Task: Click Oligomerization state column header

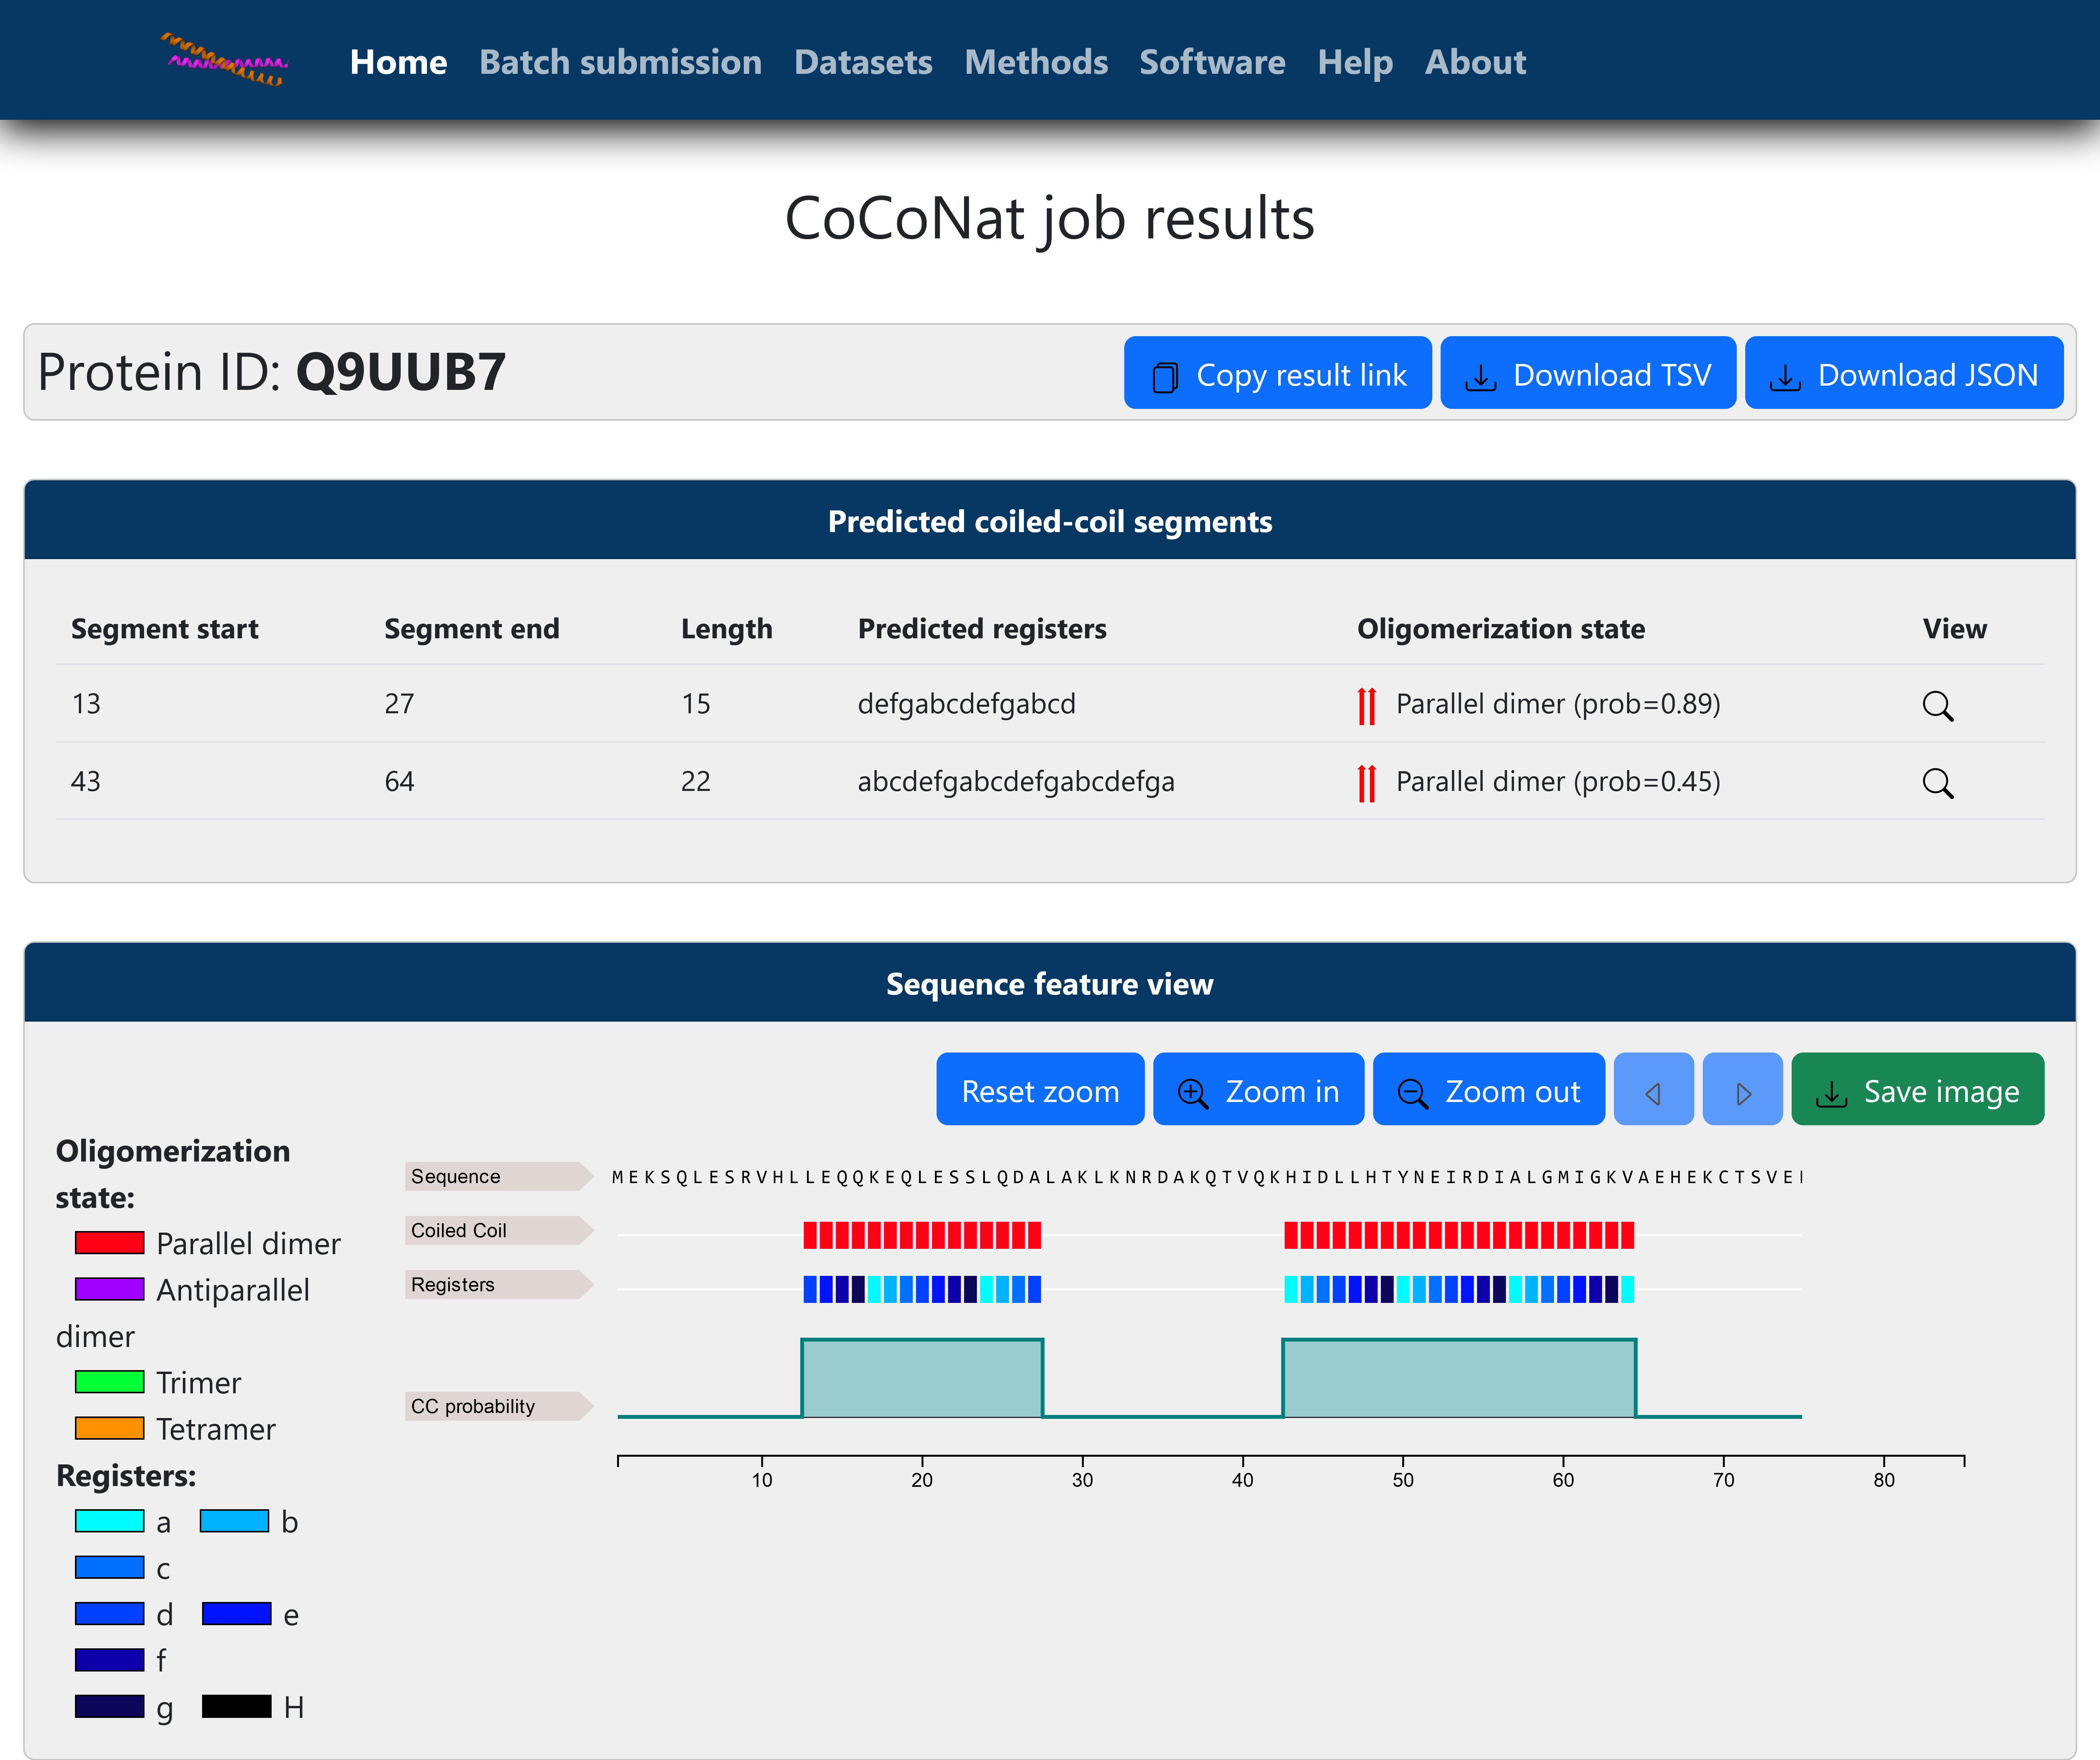Action: point(1501,629)
